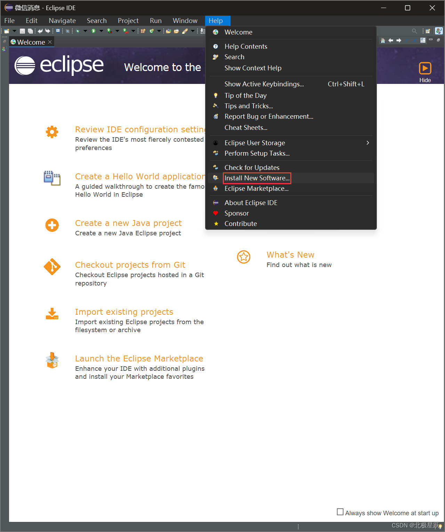Click the Search flashlight toolbar icon

pos(185,31)
